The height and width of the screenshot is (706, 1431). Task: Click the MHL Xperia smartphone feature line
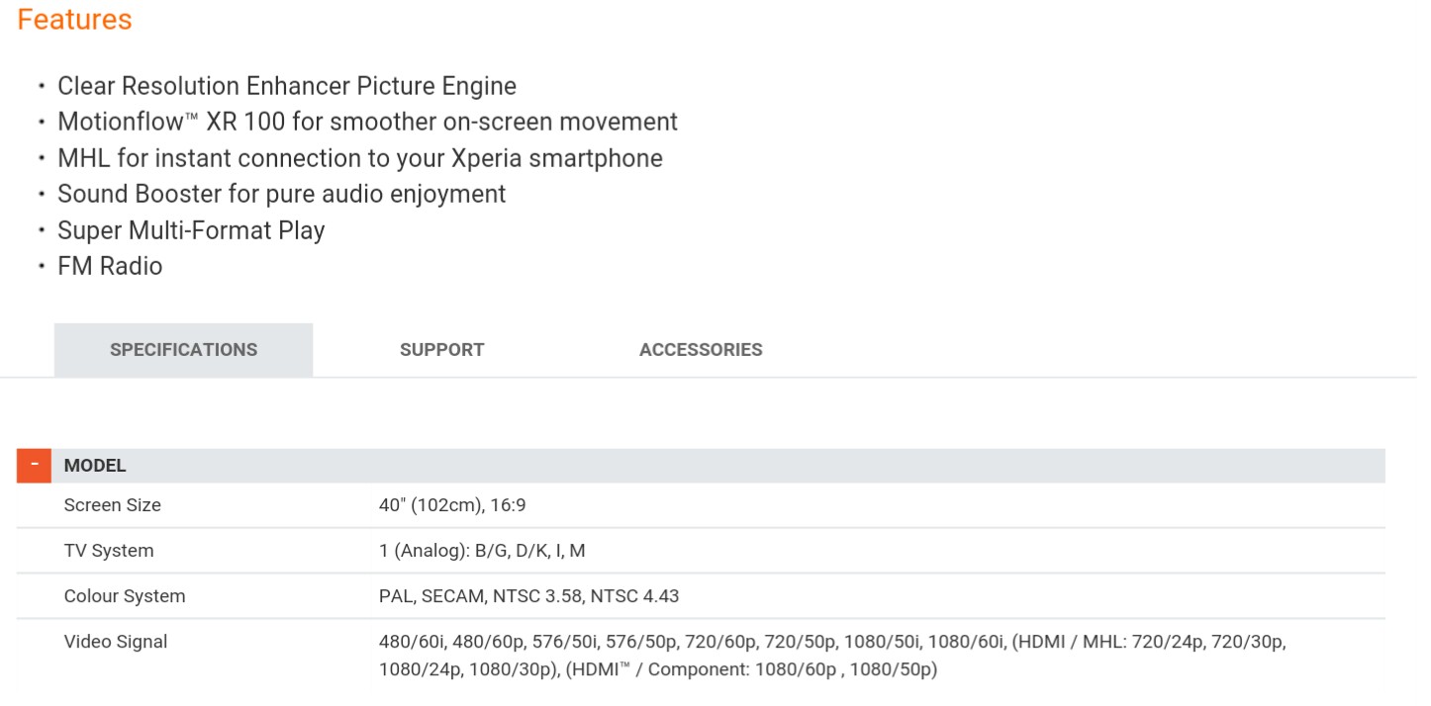click(360, 158)
